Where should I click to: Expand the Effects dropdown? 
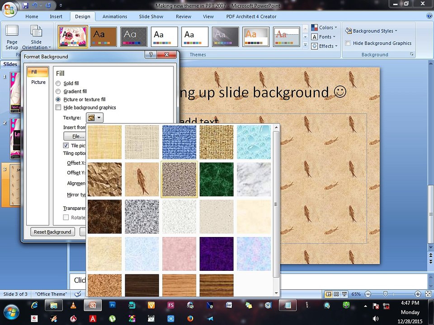tap(324, 46)
